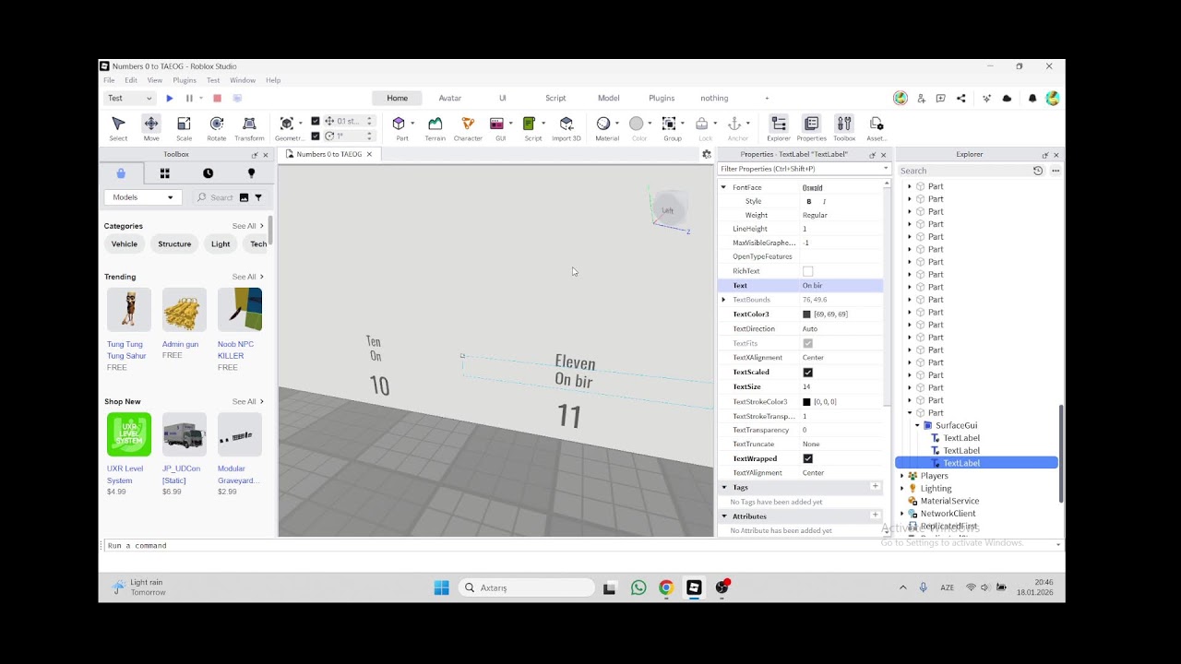Uncheck the TextWrapped checkbox
Image resolution: width=1181 pixels, height=664 pixels.
click(x=807, y=458)
